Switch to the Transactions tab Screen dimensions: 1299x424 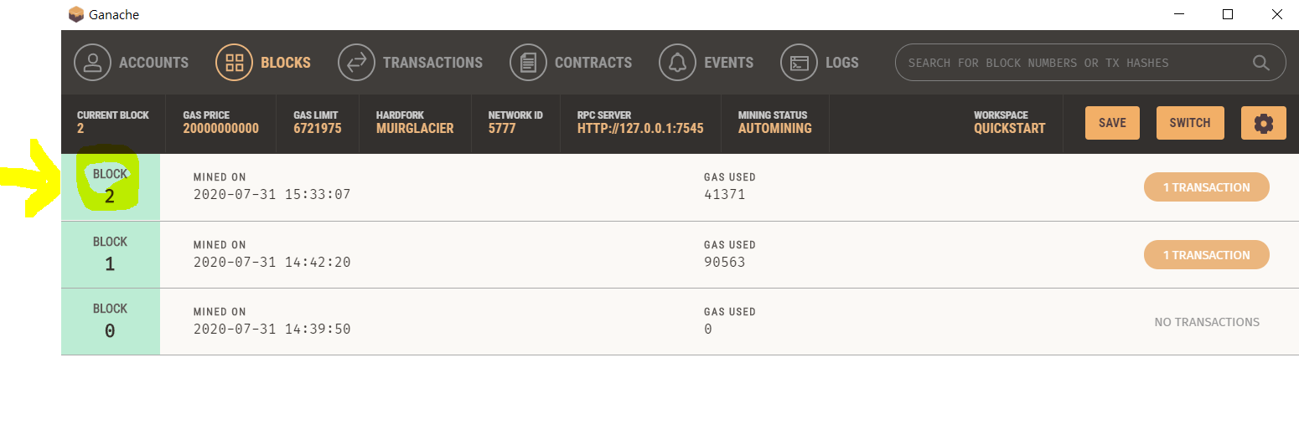[x=411, y=63]
